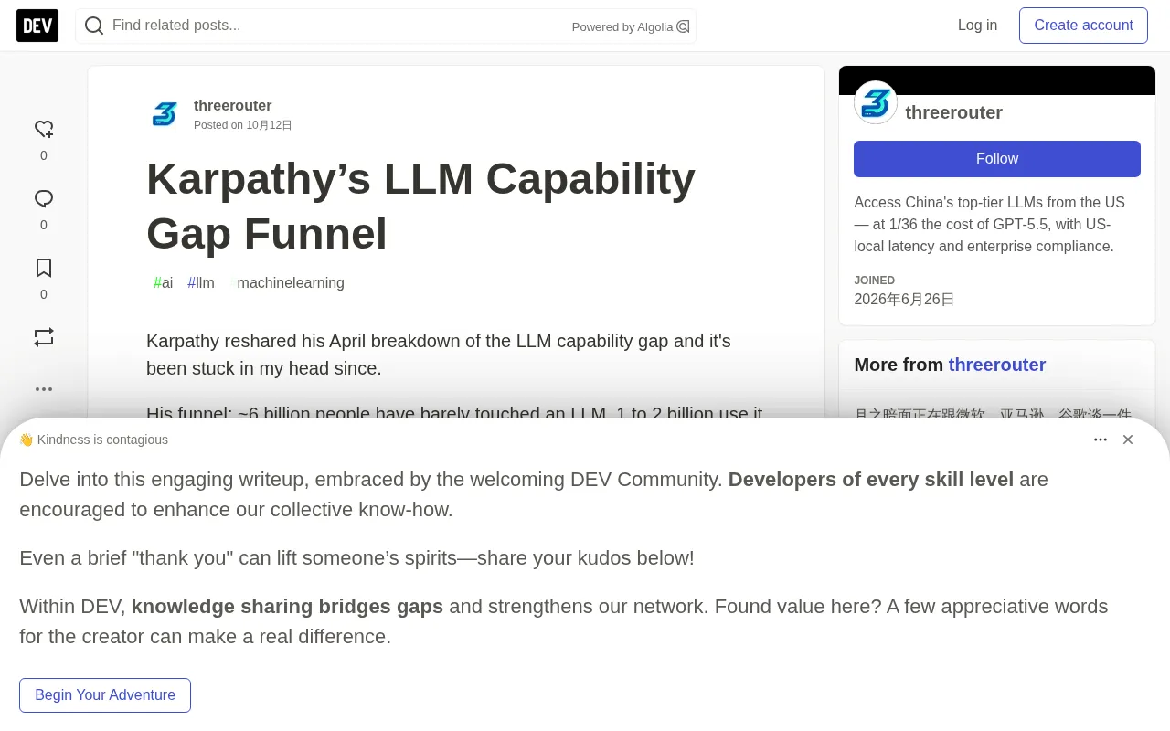Click the post title Karpathy's LLM Capability Gap Funnel
The width and height of the screenshot is (1170, 731).
point(420,206)
